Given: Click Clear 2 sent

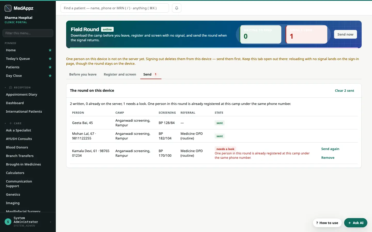Looking at the screenshot, I should (x=344, y=91).
